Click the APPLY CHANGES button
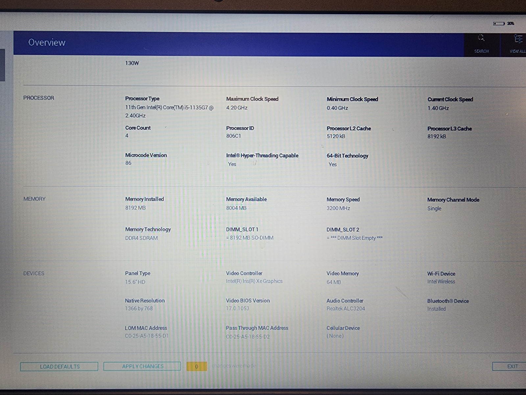The image size is (526, 395). click(x=142, y=366)
